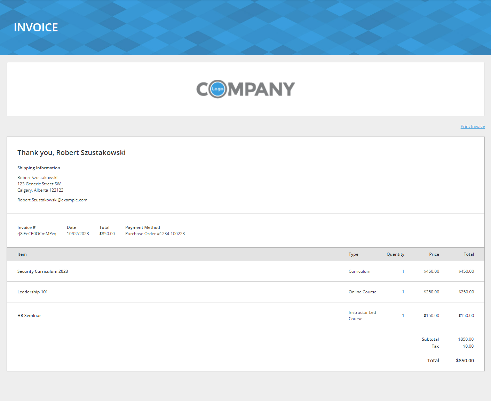Click the quantity 1 in HR Seminar row

click(x=403, y=316)
